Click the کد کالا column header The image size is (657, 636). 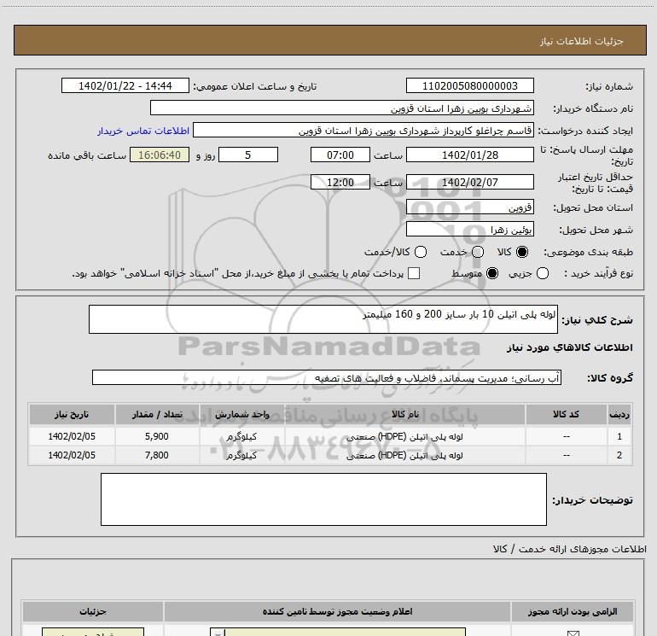(x=566, y=414)
